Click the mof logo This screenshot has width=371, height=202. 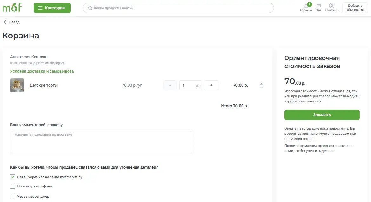[12, 8]
